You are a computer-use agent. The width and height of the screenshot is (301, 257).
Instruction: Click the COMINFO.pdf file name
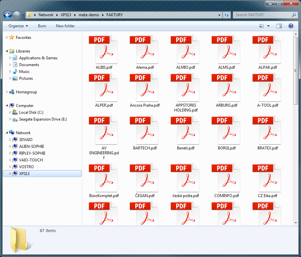227,196
